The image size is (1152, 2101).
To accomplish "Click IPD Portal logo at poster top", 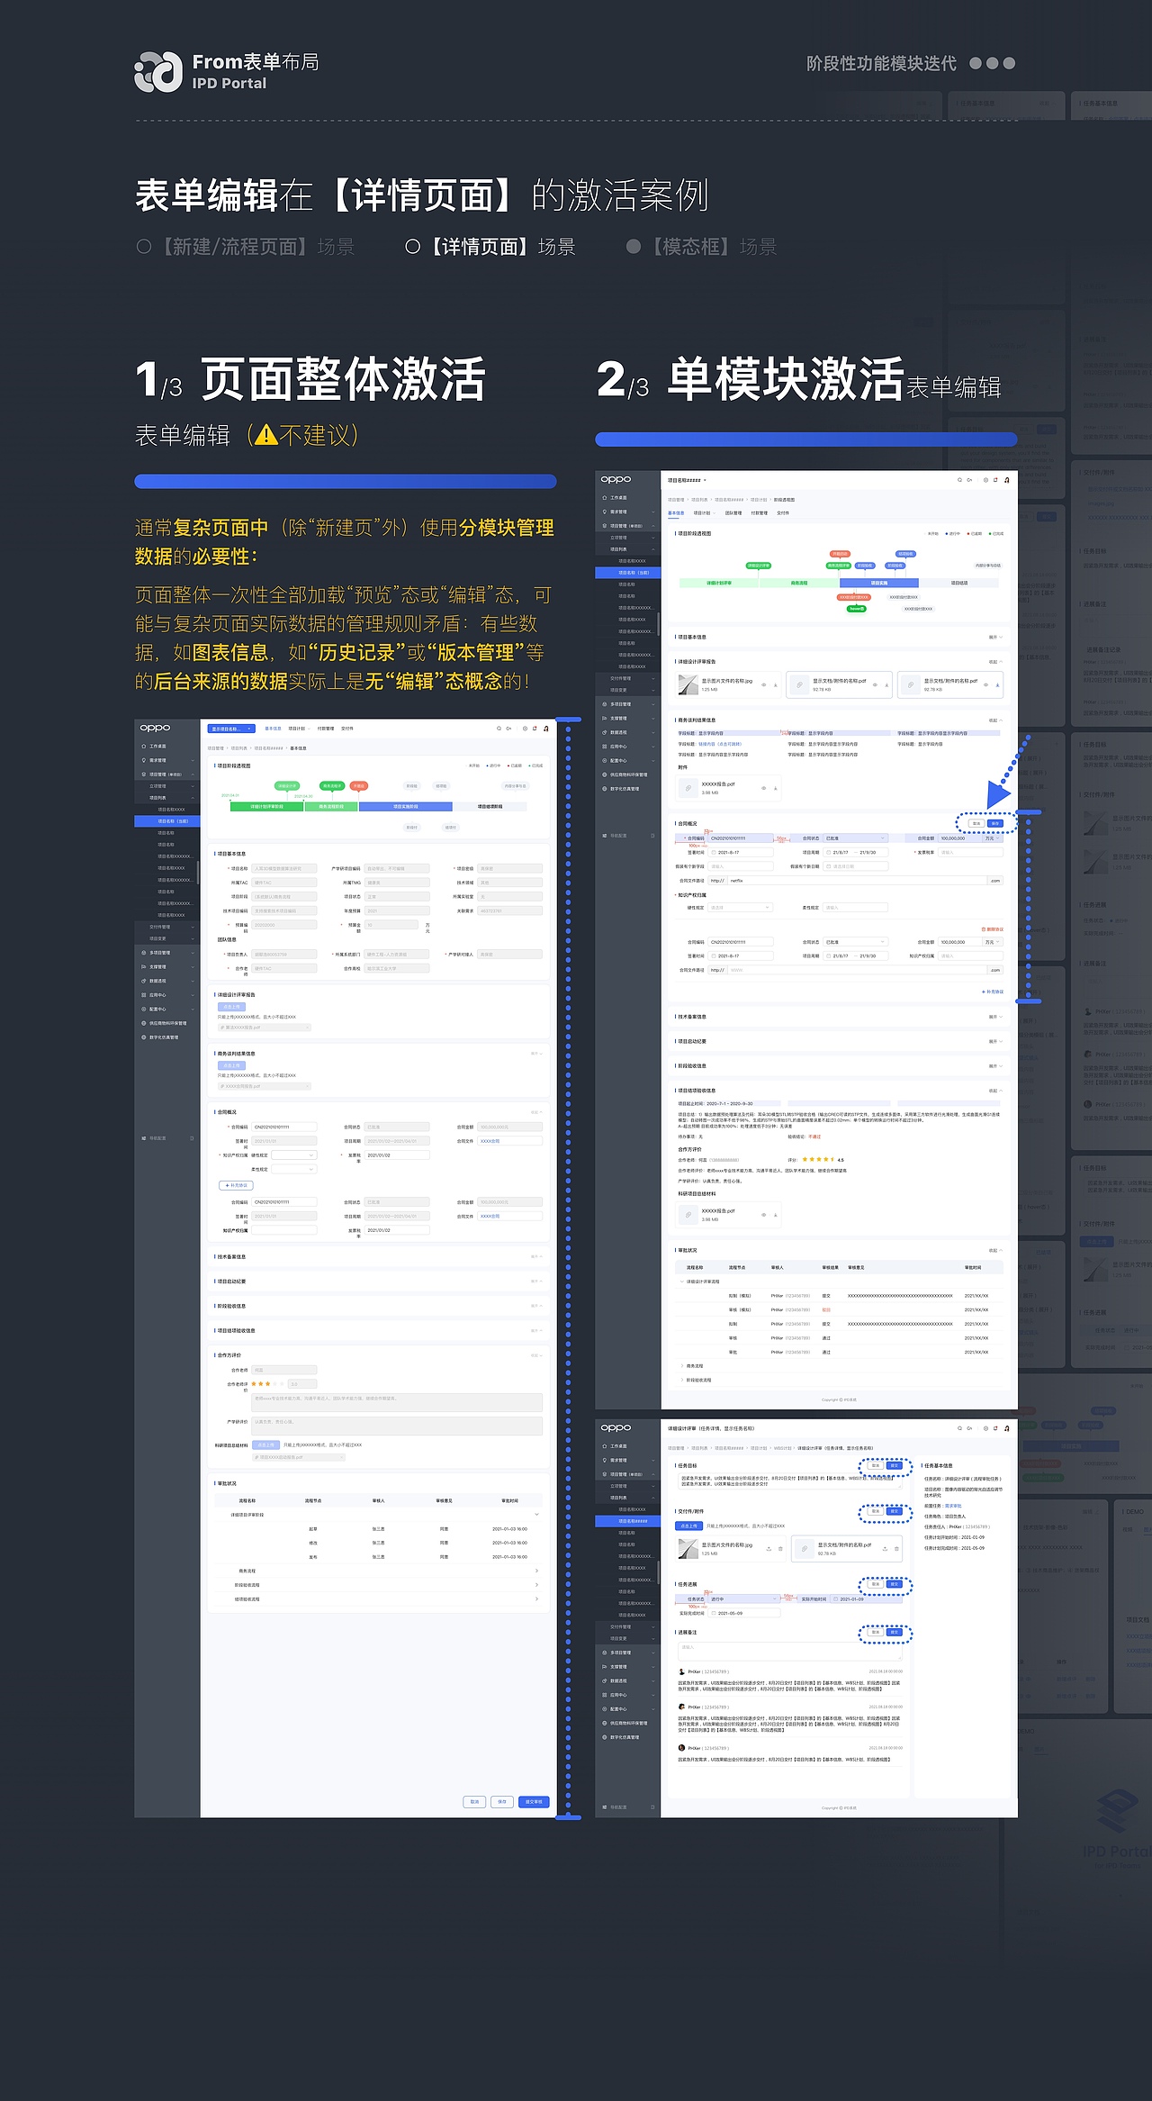I will click(x=158, y=72).
